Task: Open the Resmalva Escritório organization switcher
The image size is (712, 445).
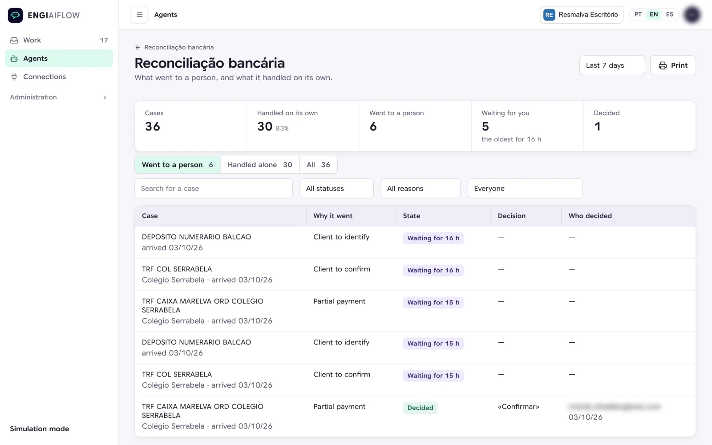Action: point(582,15)
